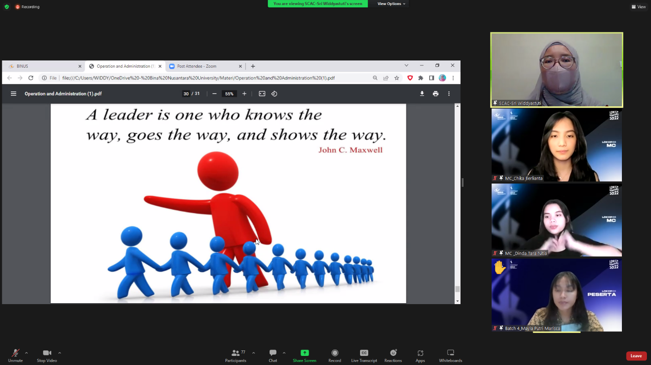The image size is (651, 365).
Task: Close the BINUS browser tab
Action: point(80,66)
